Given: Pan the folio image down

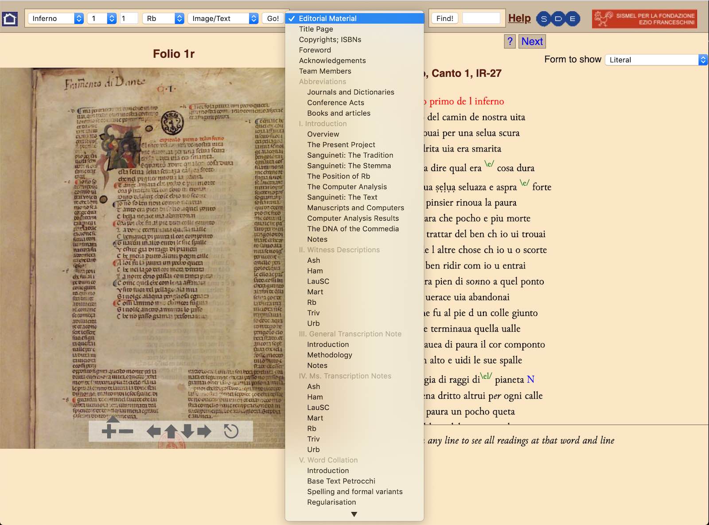Looking at the screenshot, I should (188, 431).
